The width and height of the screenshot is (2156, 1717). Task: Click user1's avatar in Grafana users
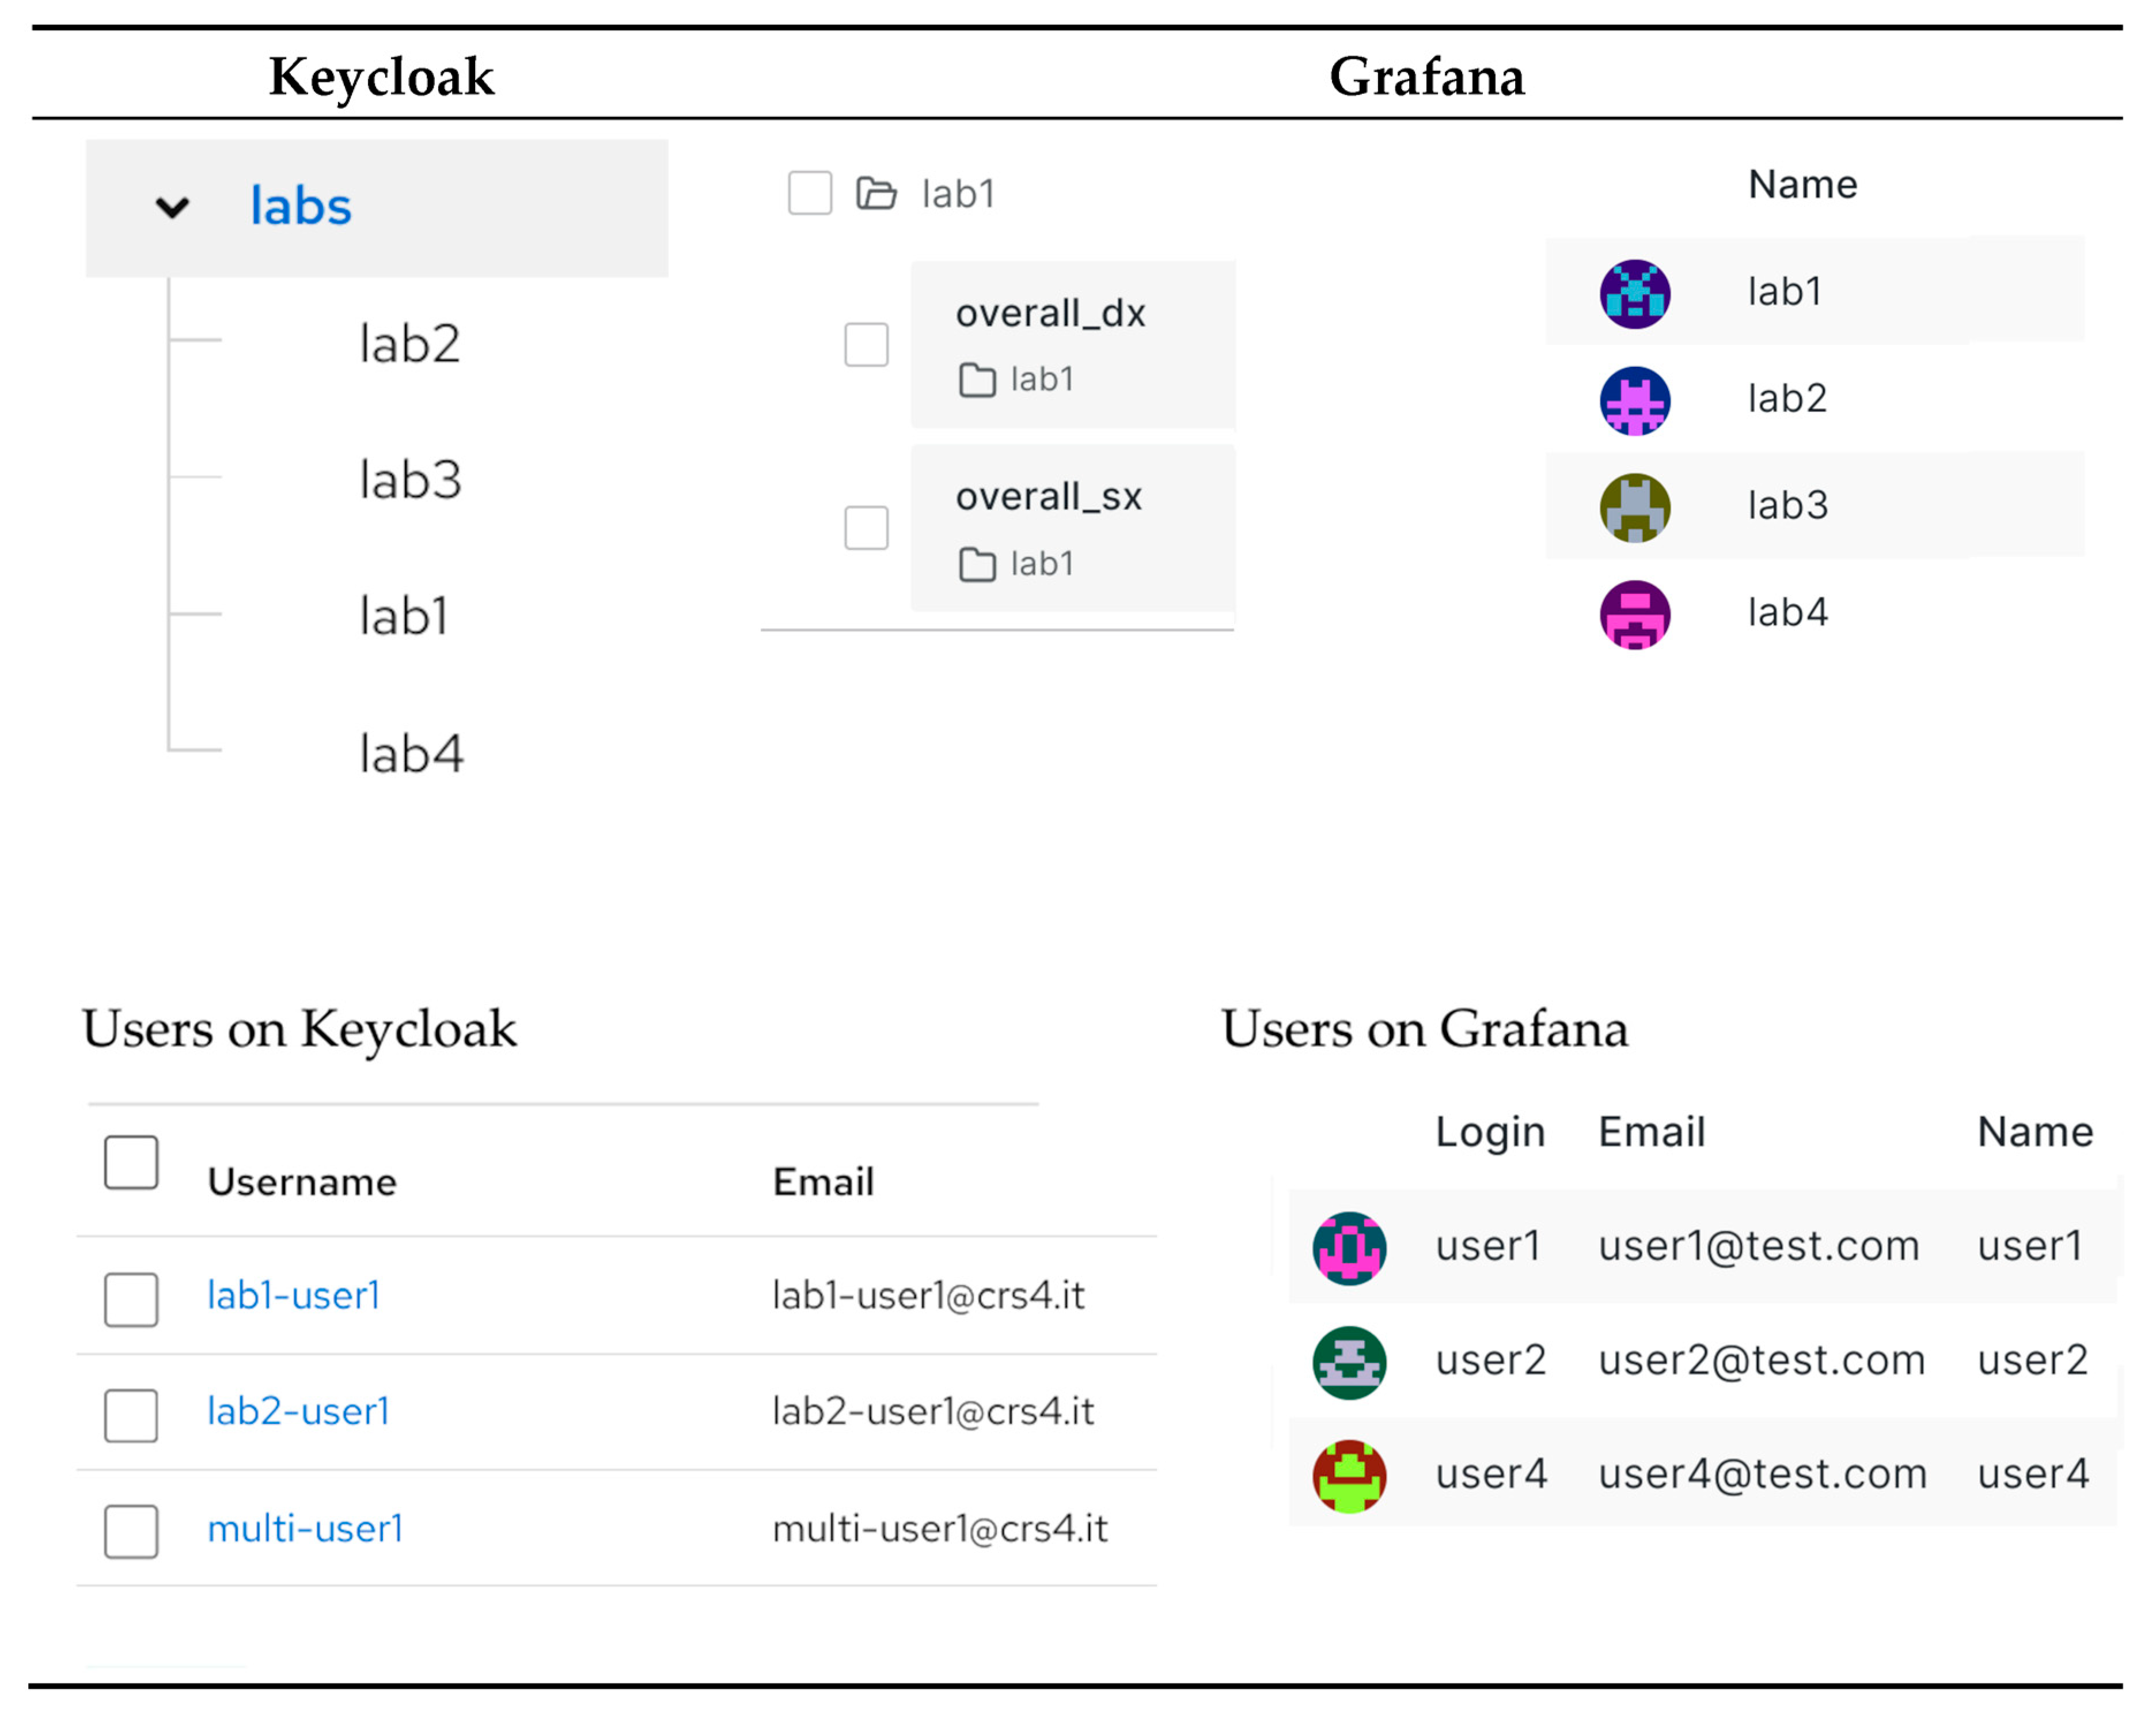1348,1248
